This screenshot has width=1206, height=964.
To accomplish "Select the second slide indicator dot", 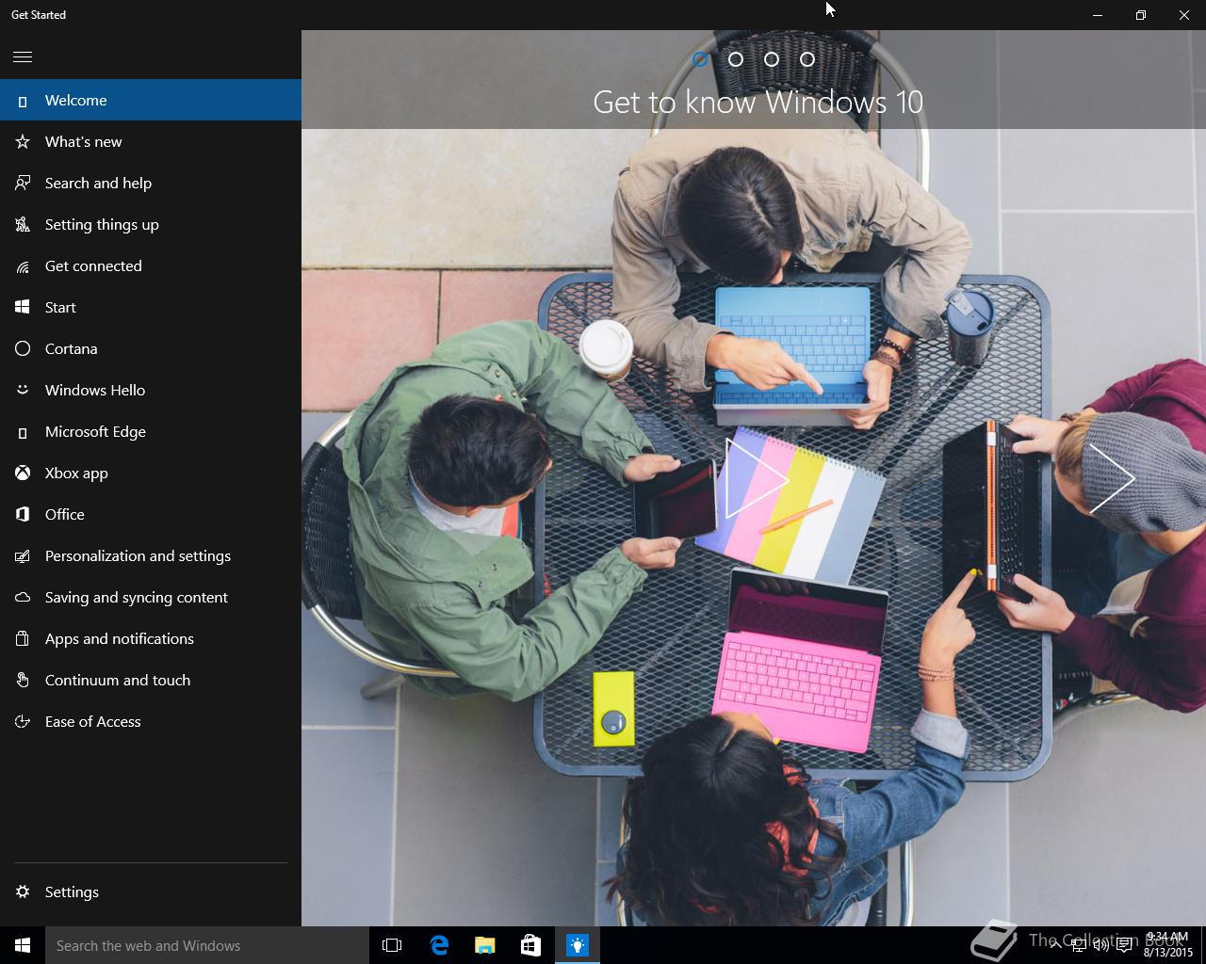I will coord(736,59).
